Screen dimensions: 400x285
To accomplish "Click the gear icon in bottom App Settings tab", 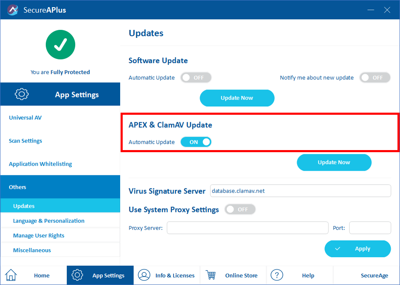I will (x=77, y=275).
